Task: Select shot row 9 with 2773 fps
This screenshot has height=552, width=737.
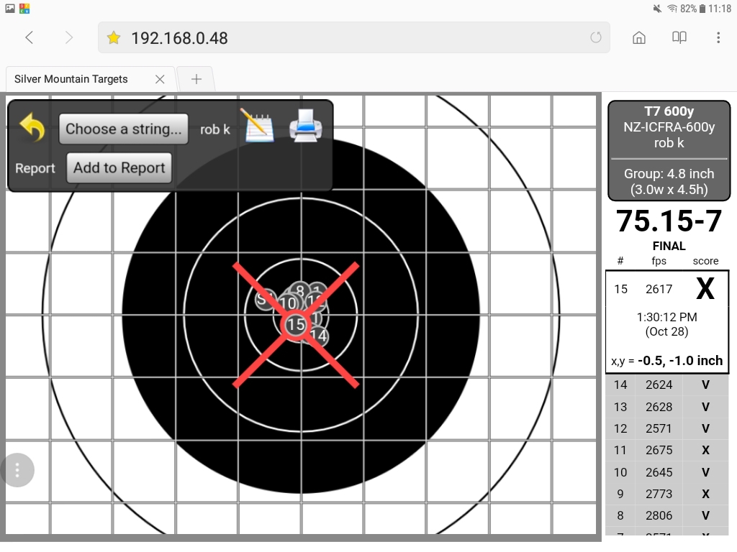Action: (x=667, y=494)
